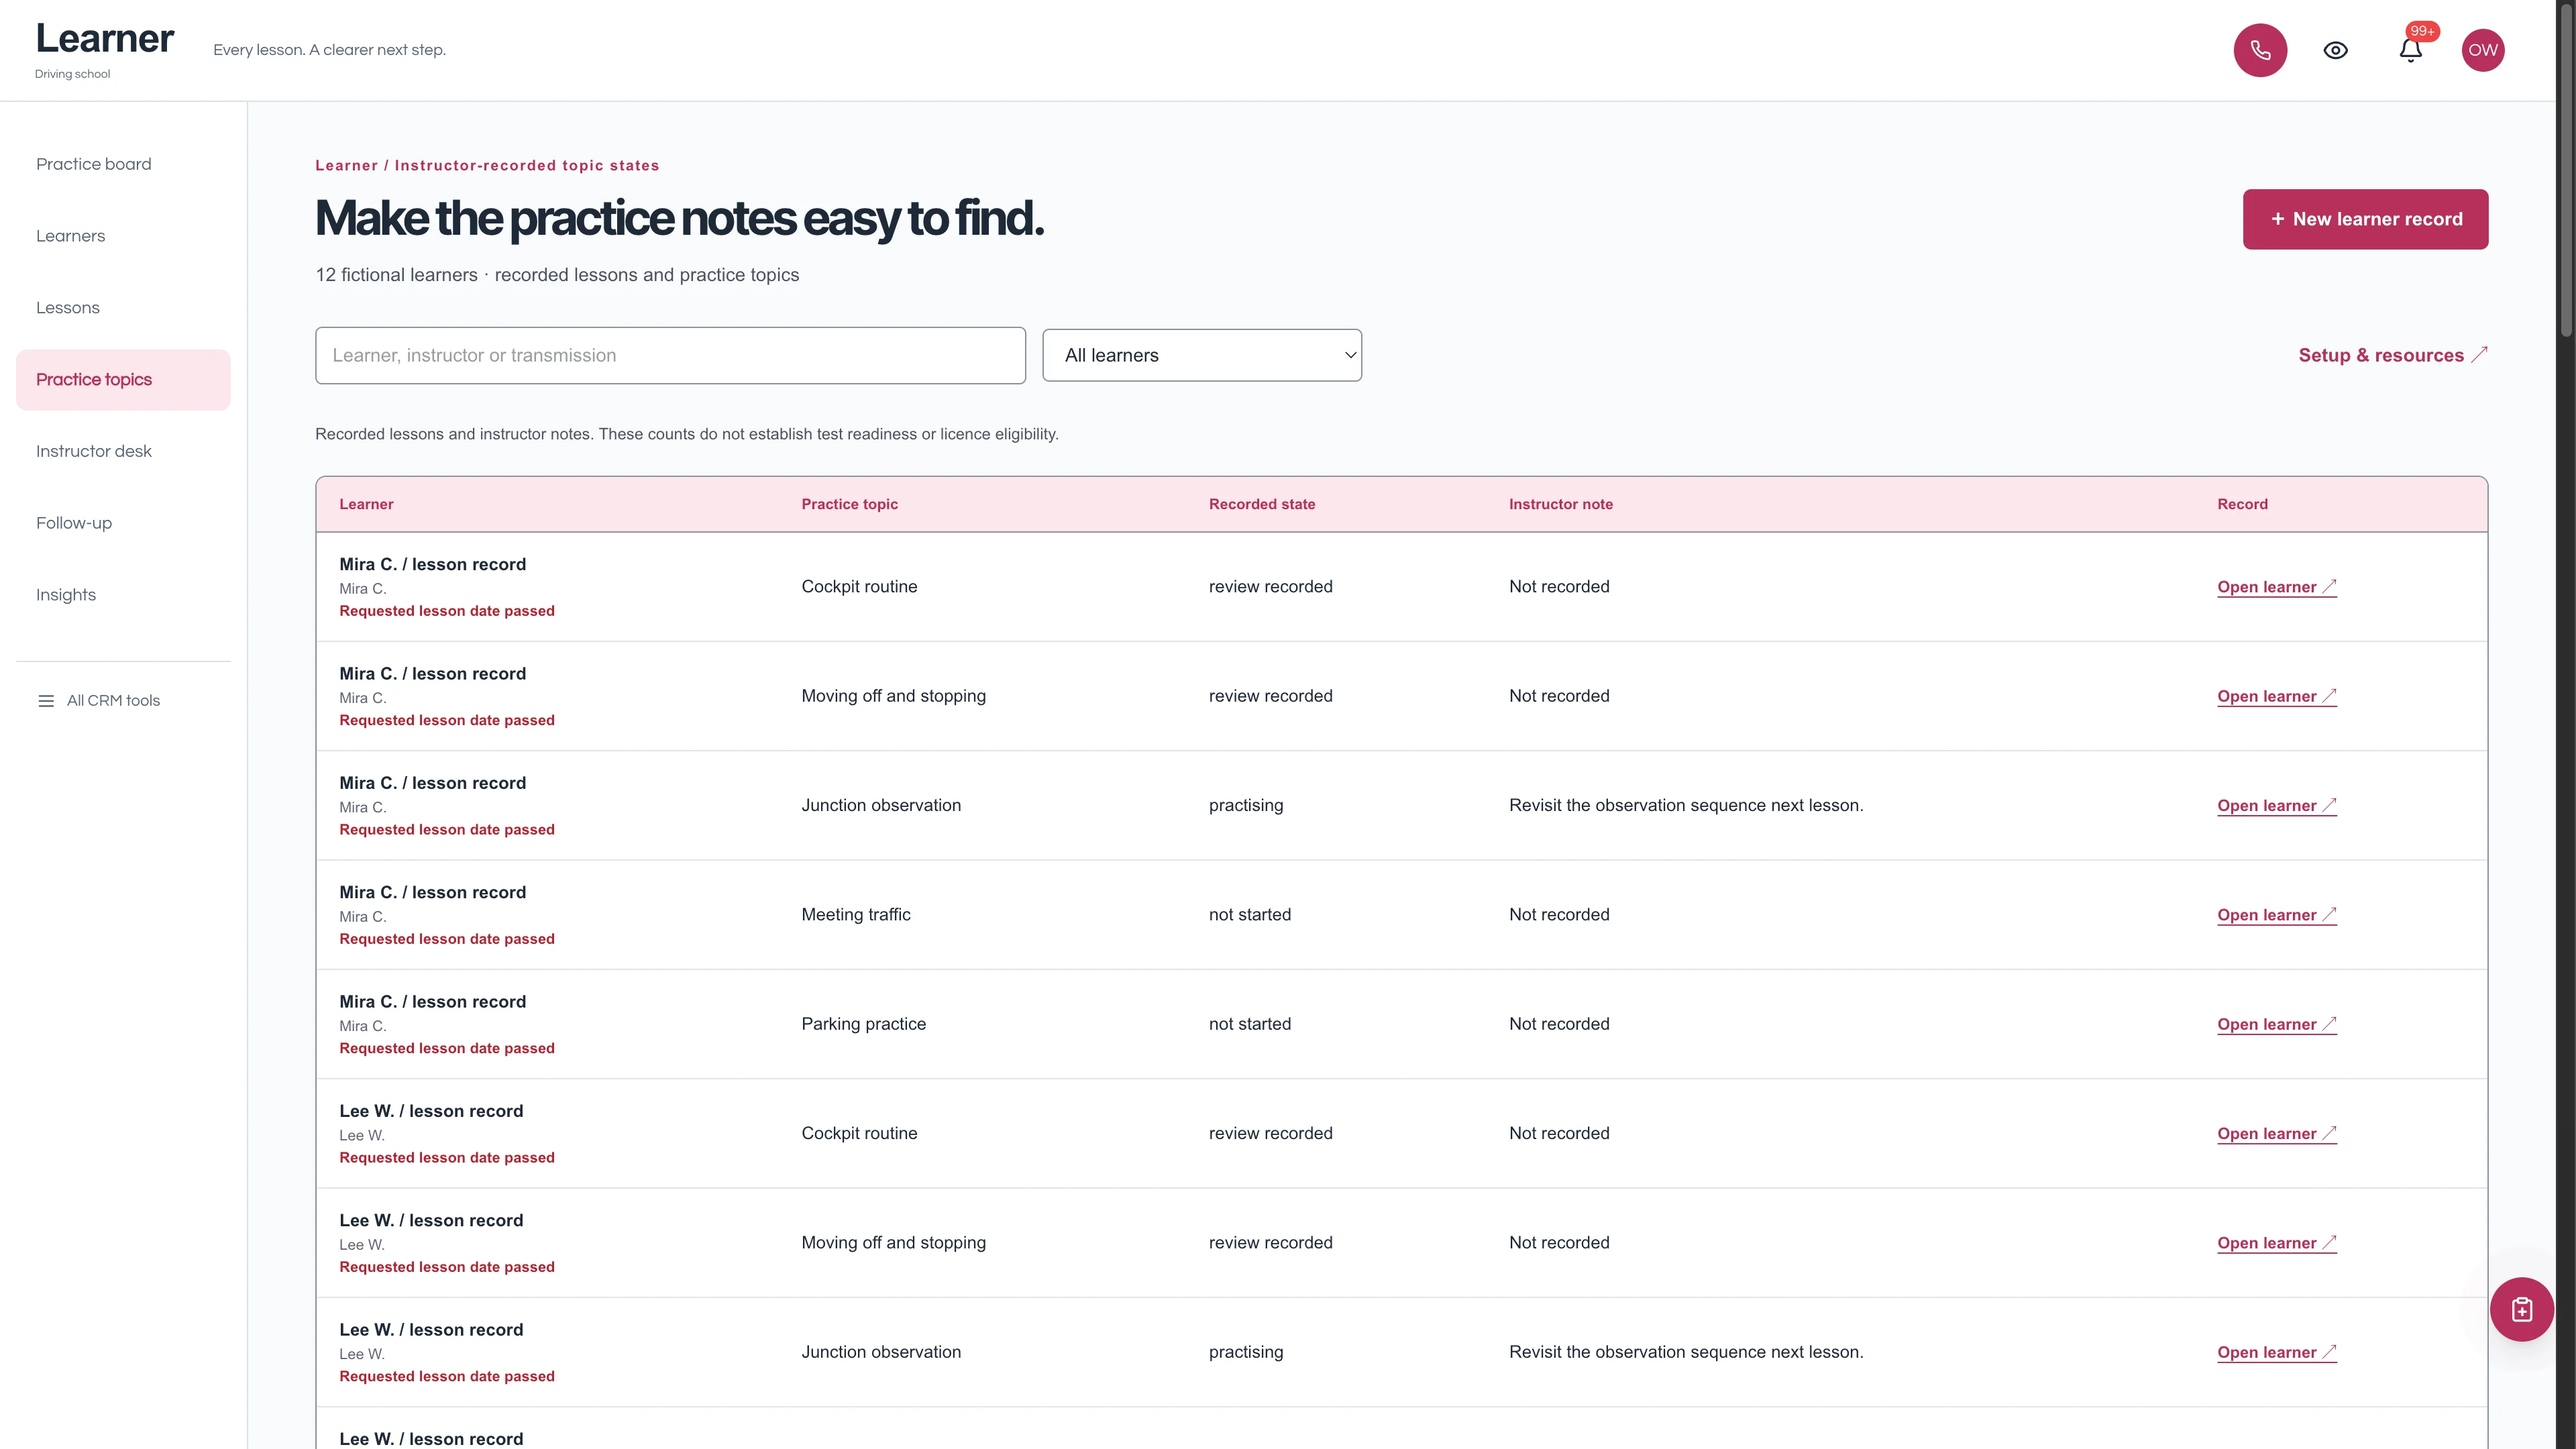The width and height of the screenshot is (2576, 1449).
Task: Click the Record column header
Action: (x=2242, y=504)
